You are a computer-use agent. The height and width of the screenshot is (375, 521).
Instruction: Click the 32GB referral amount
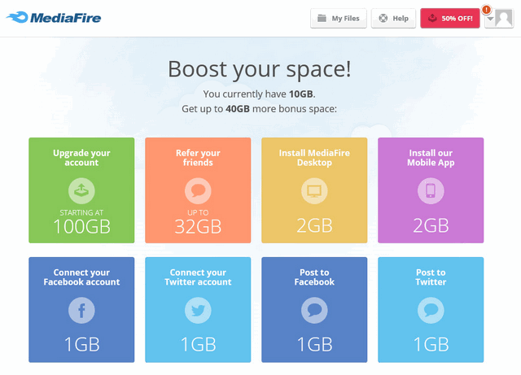198,226
